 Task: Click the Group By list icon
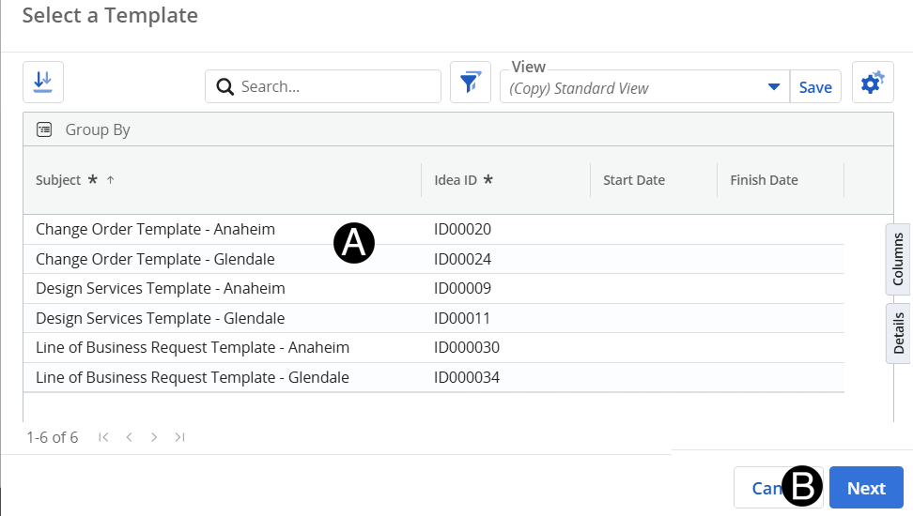coord(44,129)
